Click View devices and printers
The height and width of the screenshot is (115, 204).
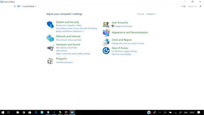(67, 48)
